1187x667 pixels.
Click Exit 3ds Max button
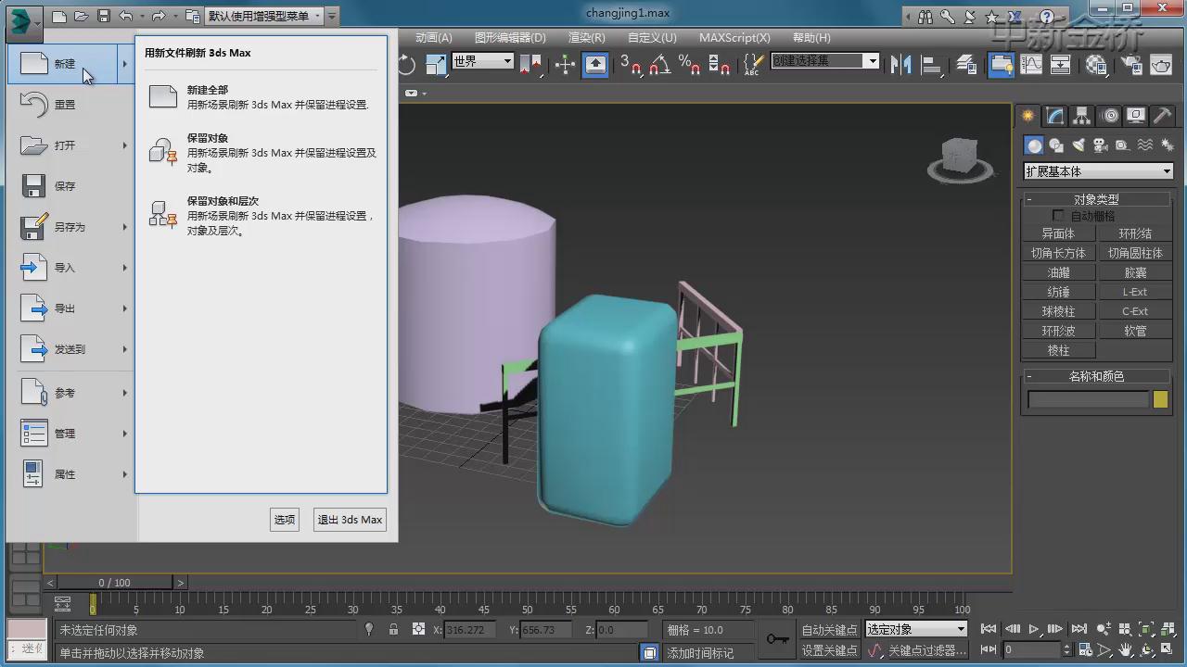[x=350, y=520]
